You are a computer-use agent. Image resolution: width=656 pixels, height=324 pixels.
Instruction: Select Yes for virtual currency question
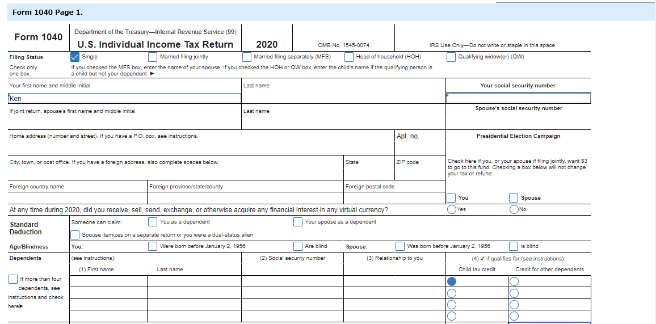click(451, 209)
